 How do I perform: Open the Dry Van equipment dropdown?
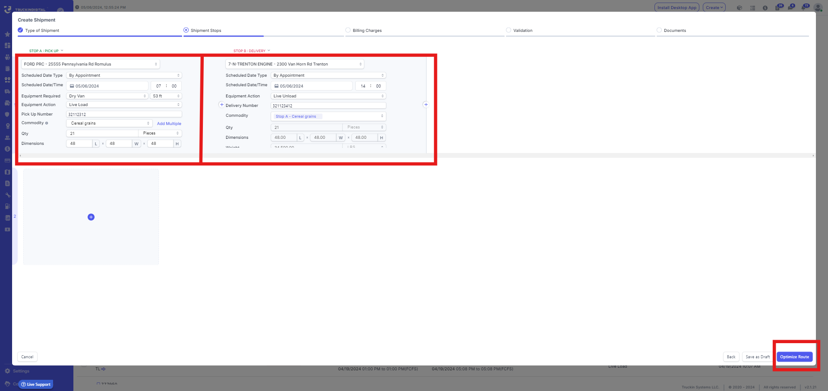click(x=107, y=96)
